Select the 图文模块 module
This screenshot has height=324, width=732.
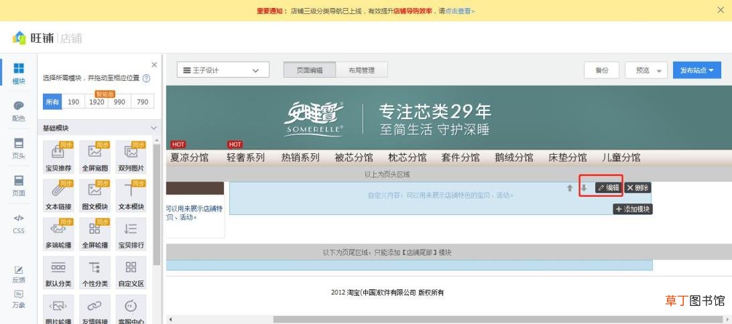point(95,195)
